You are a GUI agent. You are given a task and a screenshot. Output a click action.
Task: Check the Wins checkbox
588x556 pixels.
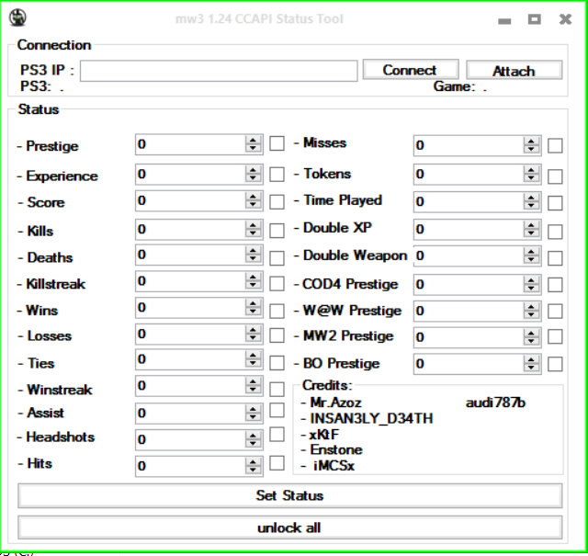tap(277, 311)
